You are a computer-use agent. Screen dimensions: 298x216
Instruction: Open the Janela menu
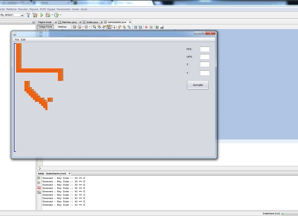pyautogui.click(x=75, y=9)
